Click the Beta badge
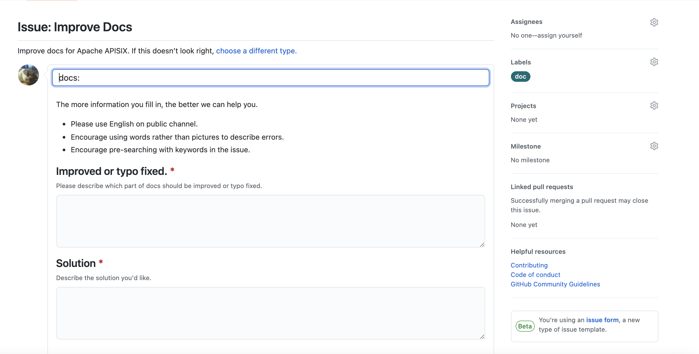The width and height of the screenshot is (699, 354). tap(525, 326)
